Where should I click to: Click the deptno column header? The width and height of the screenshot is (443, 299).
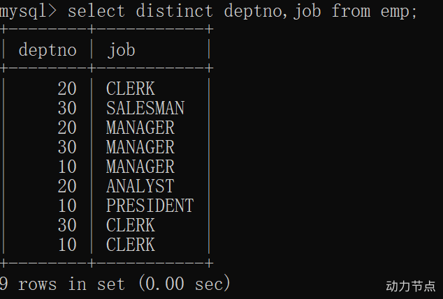tap(48, 50)
